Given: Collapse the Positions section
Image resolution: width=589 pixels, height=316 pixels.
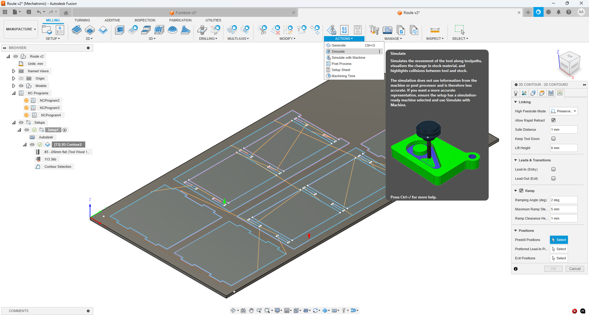Looking at the screenshot, I should coord(516,231).
